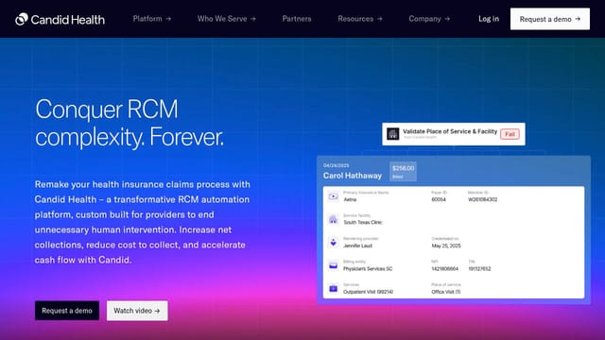The width and height of the screenshot is (605, 340).
Task: Click Request a demo in the header
Action: pyautogui.click(x=550, y=19)
